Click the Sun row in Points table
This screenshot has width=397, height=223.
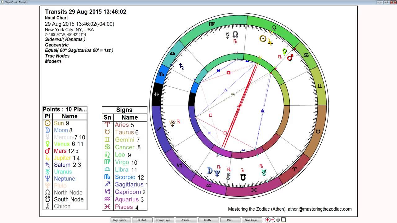(x=65, y=123)
